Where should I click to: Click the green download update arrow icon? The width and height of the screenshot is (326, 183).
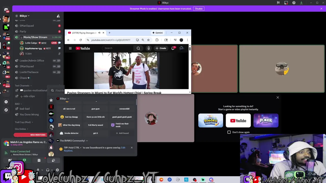click(x=301, y=3)
